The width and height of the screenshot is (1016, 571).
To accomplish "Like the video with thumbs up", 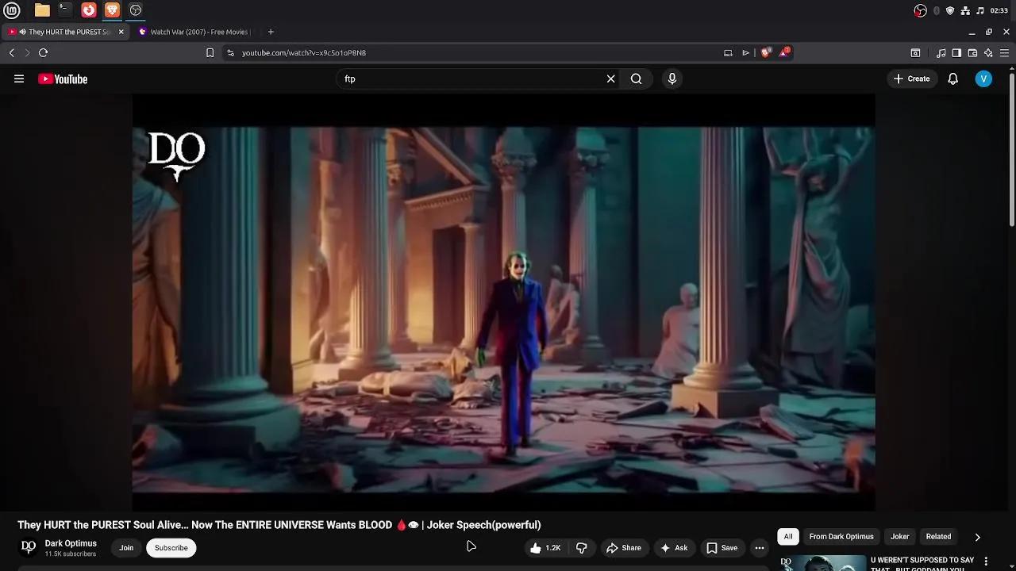I will click(545, 548).
